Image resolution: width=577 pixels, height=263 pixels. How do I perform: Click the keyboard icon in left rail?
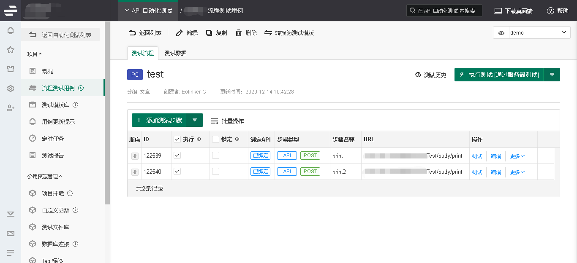coord(11,233)
